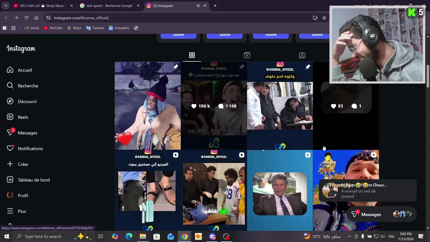Bookmark this page with the star
Image resolution: width=430 pixels, height=242 pixels.
(x=324, y=18)
